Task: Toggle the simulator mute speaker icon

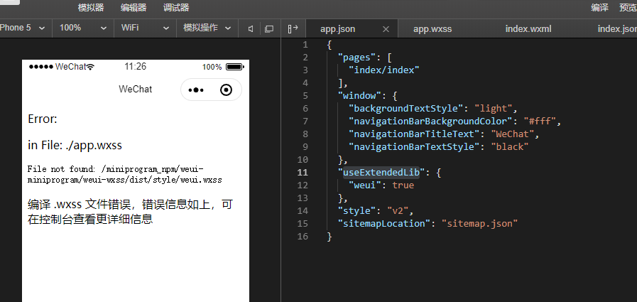Action: (x=251, y=28)
